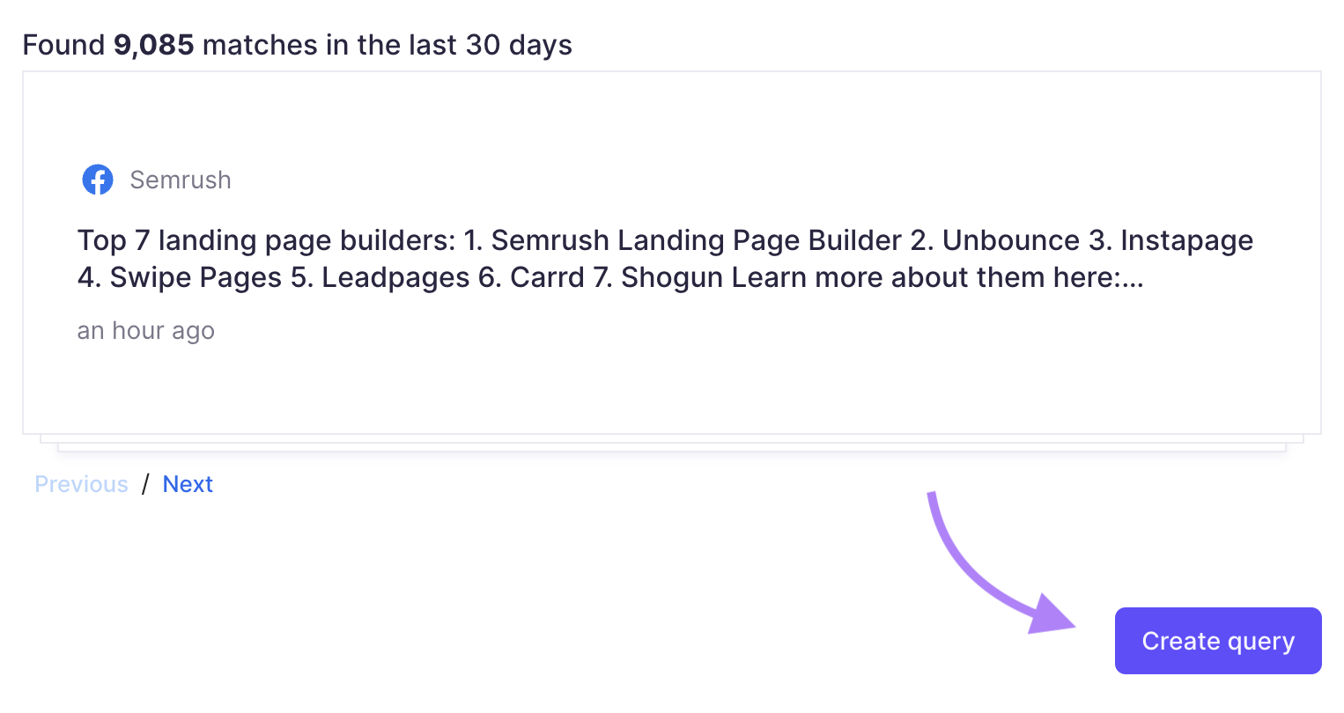
Task: Open the next match with the Next link
Action: (188, 483)
